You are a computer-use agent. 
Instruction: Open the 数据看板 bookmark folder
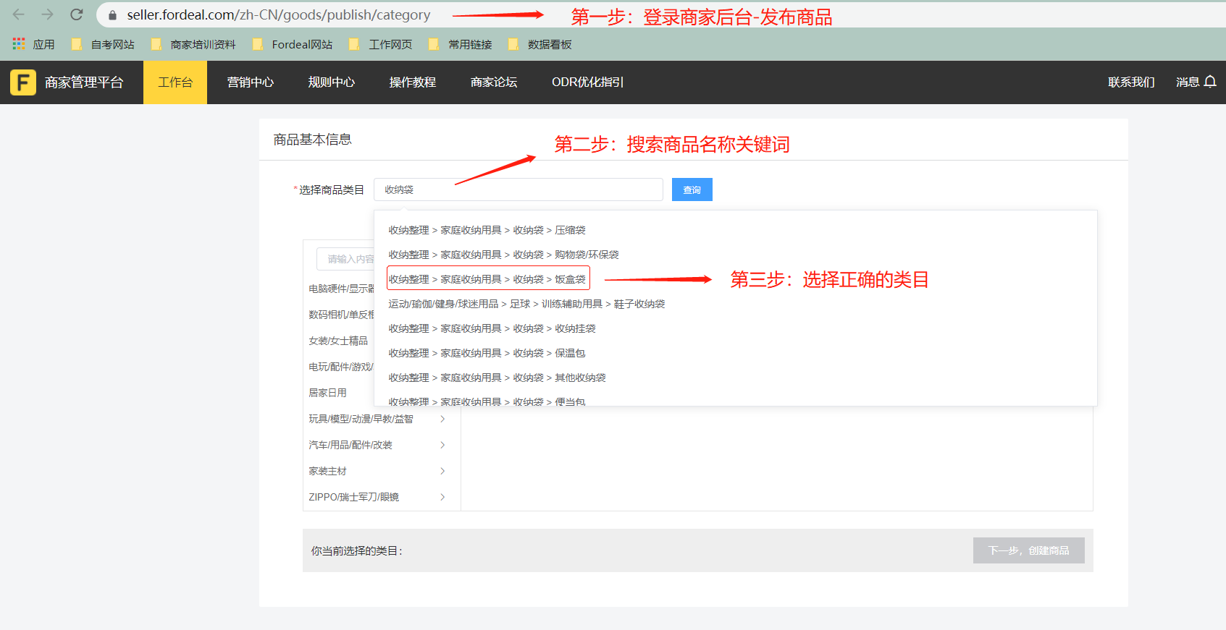[540, 44]
